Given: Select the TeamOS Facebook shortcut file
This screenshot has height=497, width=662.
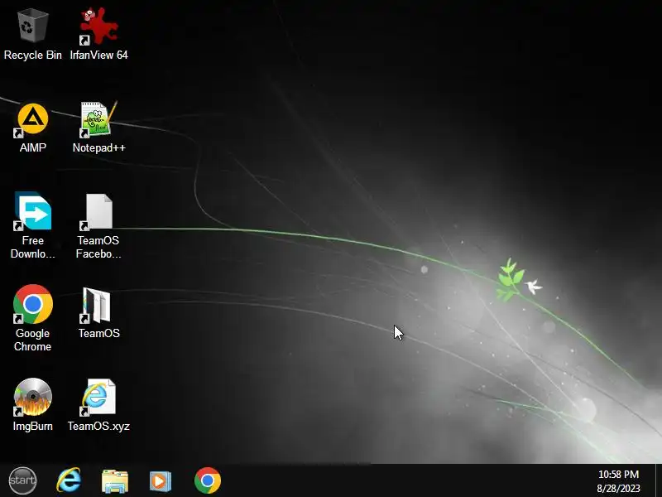Looking at the screenshot, I should pyautogui.click(x=98, y=225).
